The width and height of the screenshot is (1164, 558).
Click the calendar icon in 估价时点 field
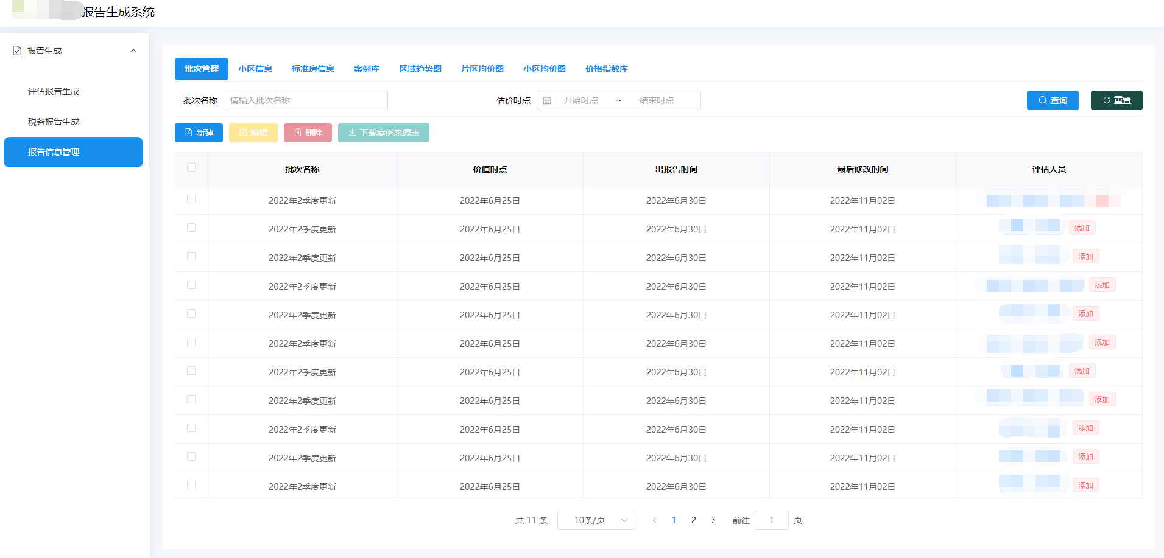click(547, 100)
